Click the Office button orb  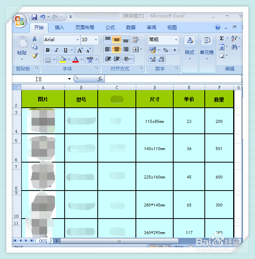point(20,21)
